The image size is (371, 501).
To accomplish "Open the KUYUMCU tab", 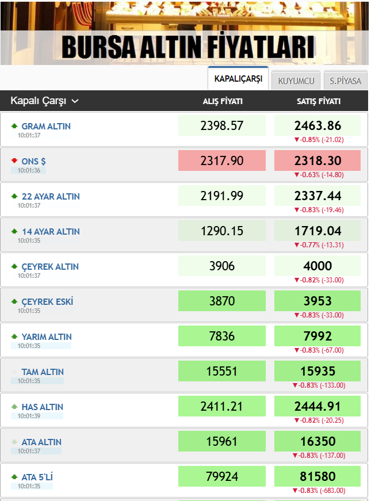I will [x=296, y=81].
